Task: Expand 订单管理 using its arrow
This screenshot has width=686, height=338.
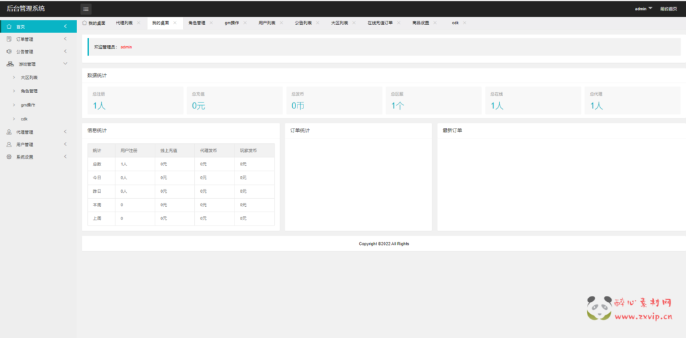Action: click(65, 39)
